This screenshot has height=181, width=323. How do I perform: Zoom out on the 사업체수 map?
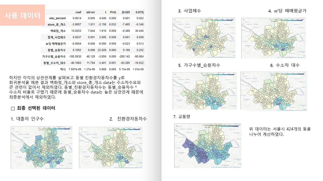(175, 22)
